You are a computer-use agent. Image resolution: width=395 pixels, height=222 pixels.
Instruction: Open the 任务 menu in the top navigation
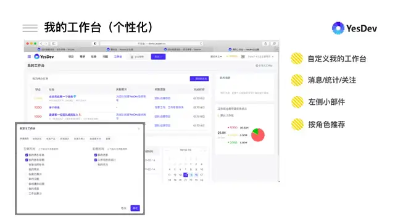click(x=94, y=57)
